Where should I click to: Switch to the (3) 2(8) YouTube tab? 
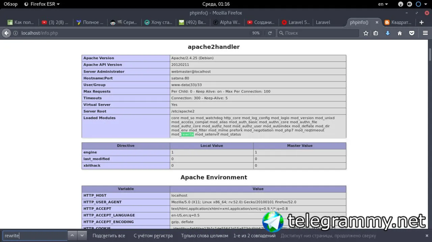click(55, 22)
